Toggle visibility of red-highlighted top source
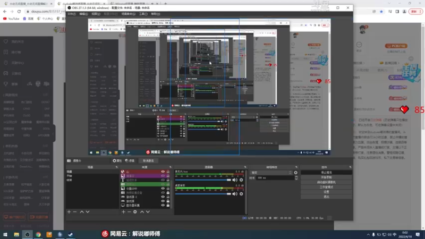 tap(163, 172)
